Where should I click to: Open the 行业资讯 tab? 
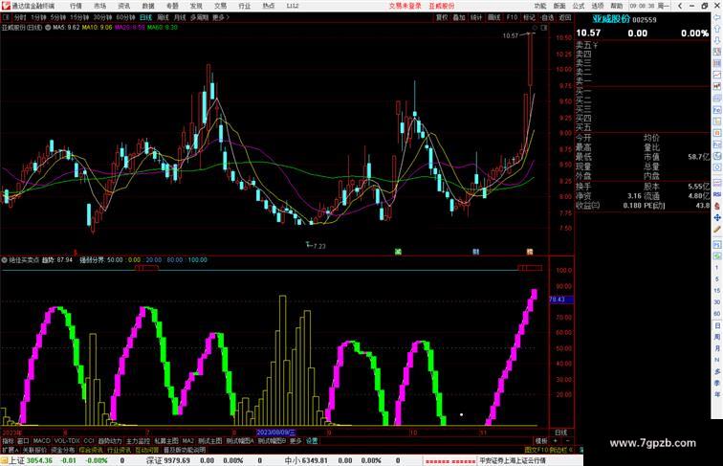(x=119, y=450)
